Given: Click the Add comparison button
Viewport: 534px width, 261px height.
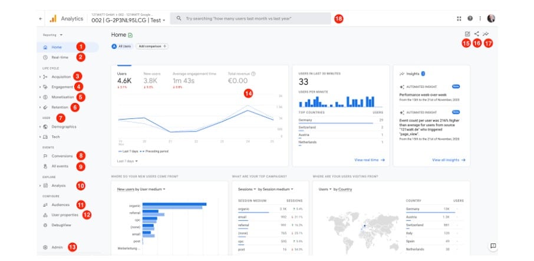Looking at the screenshot, I should click(152, 46).
